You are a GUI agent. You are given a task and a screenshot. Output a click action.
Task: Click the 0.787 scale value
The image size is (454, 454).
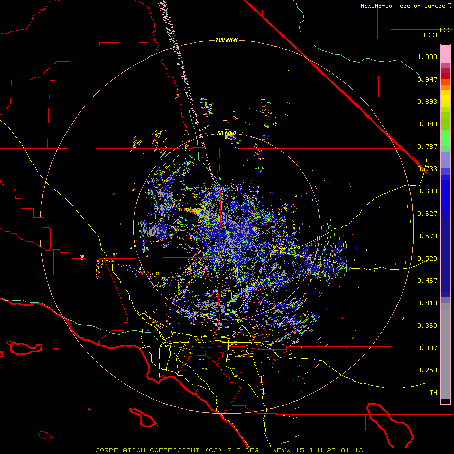click(x=427, y=146)
